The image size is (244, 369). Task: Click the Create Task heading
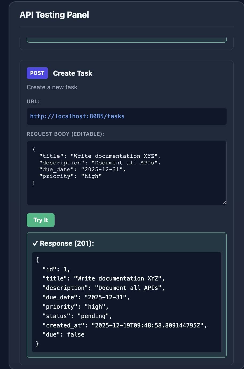click(x=73, y=73)
